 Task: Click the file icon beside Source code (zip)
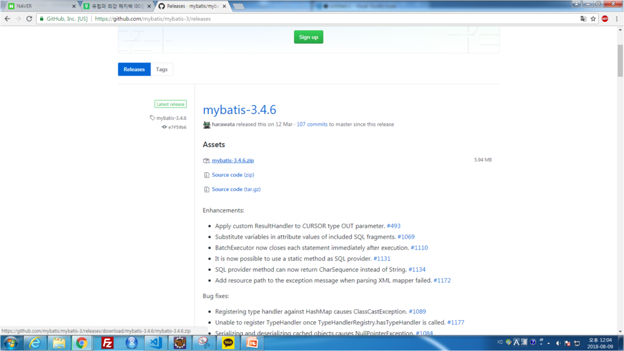point(206,175)
